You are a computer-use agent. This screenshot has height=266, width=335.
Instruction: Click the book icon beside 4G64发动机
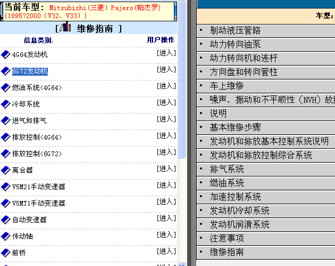6,54
